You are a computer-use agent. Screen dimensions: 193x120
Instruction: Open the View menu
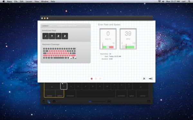click(x=37, y=2)
